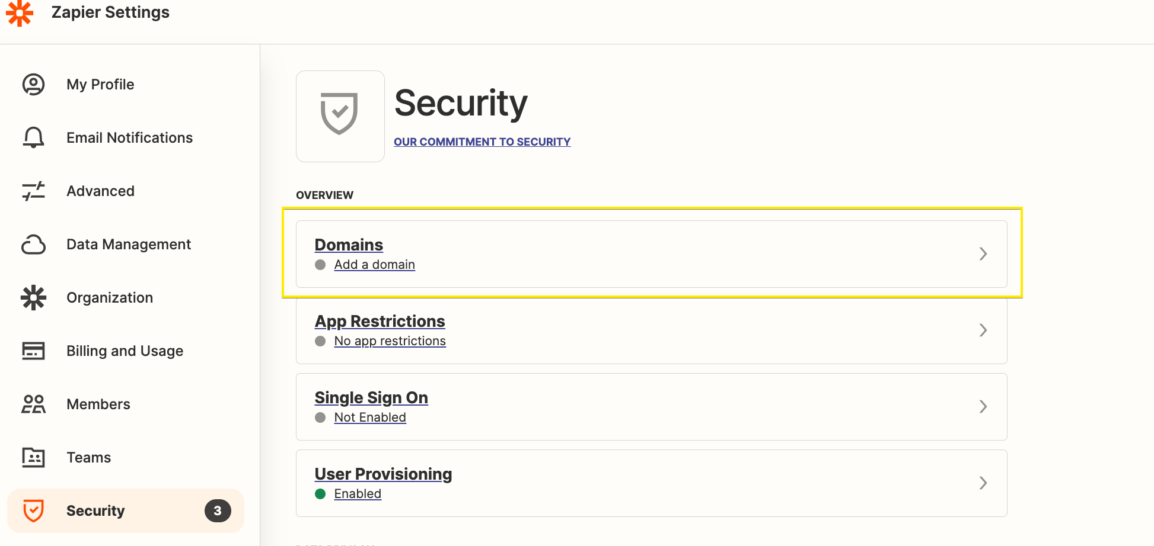Click the Organization asterisk icon
The image size is (1154, 546).
pos(33,298)
